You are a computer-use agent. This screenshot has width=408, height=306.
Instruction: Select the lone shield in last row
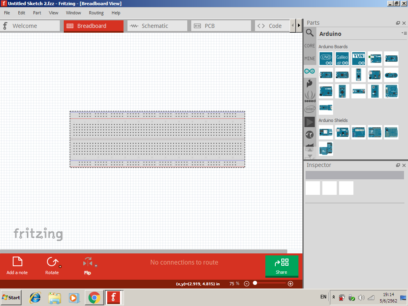(326, 149)
